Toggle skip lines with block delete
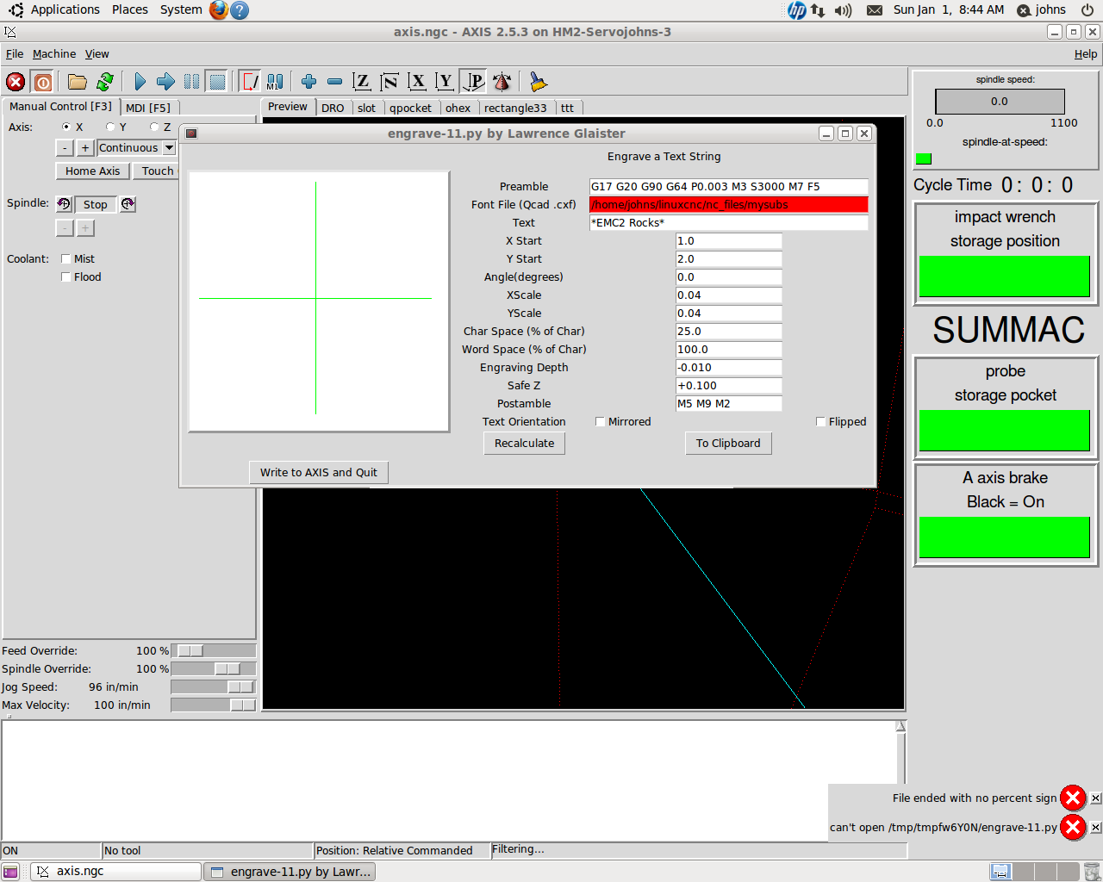 250,82
